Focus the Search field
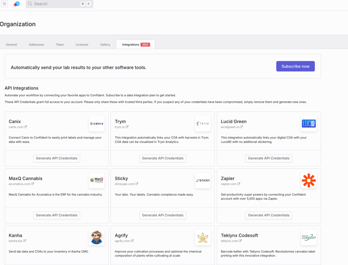The width and height of the screenshot is (348, 265). coord(59,4)
